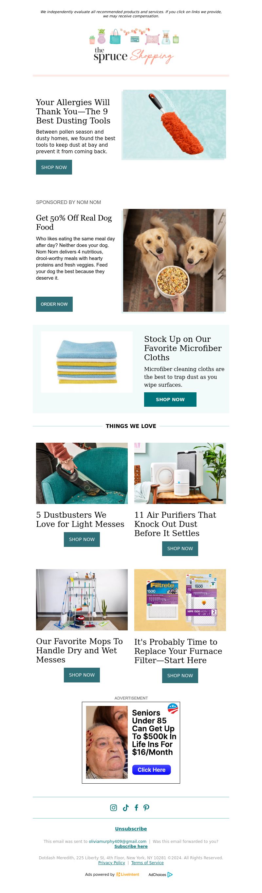Click the blue Click Here ad button
Screen dimensions: 262x893
click(151, 770)
